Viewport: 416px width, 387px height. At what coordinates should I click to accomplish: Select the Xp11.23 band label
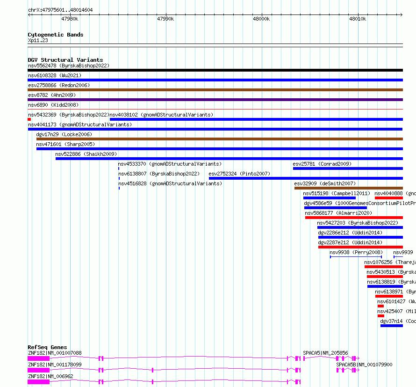pos(38,41)
